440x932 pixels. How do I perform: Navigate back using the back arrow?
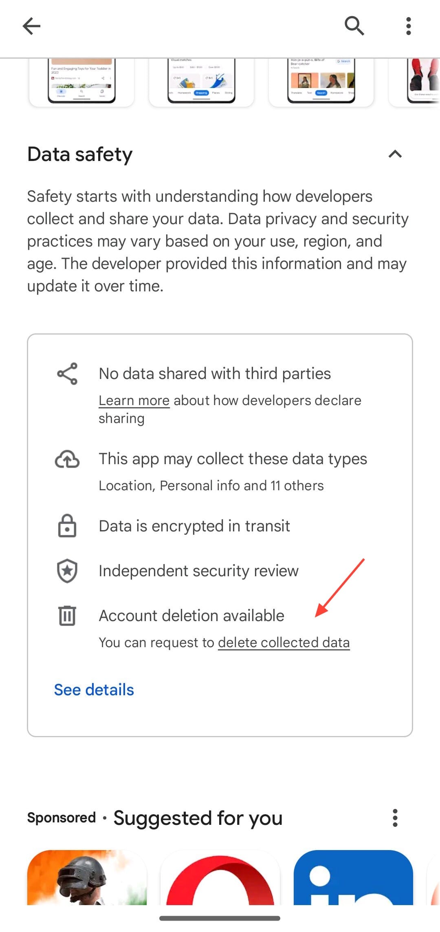click(x=32, y=26)
